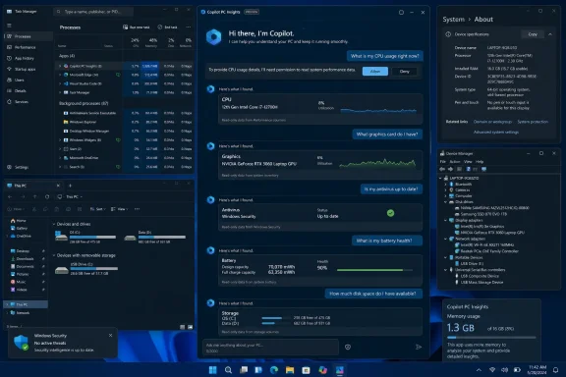This screenshot has height=377, width=566.
Task: Open Microsoft Edge from taskbar
Action: [x=274, y=370]
